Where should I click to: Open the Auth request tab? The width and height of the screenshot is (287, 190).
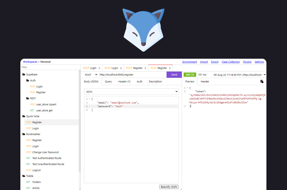[x=139, y=81]
